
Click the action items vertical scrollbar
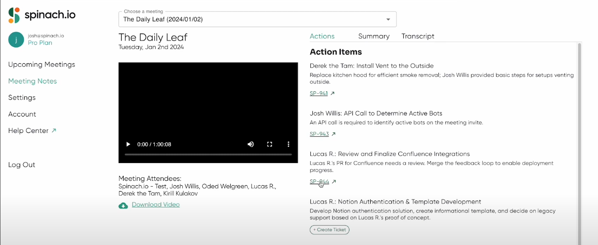[x=579, y=143]
